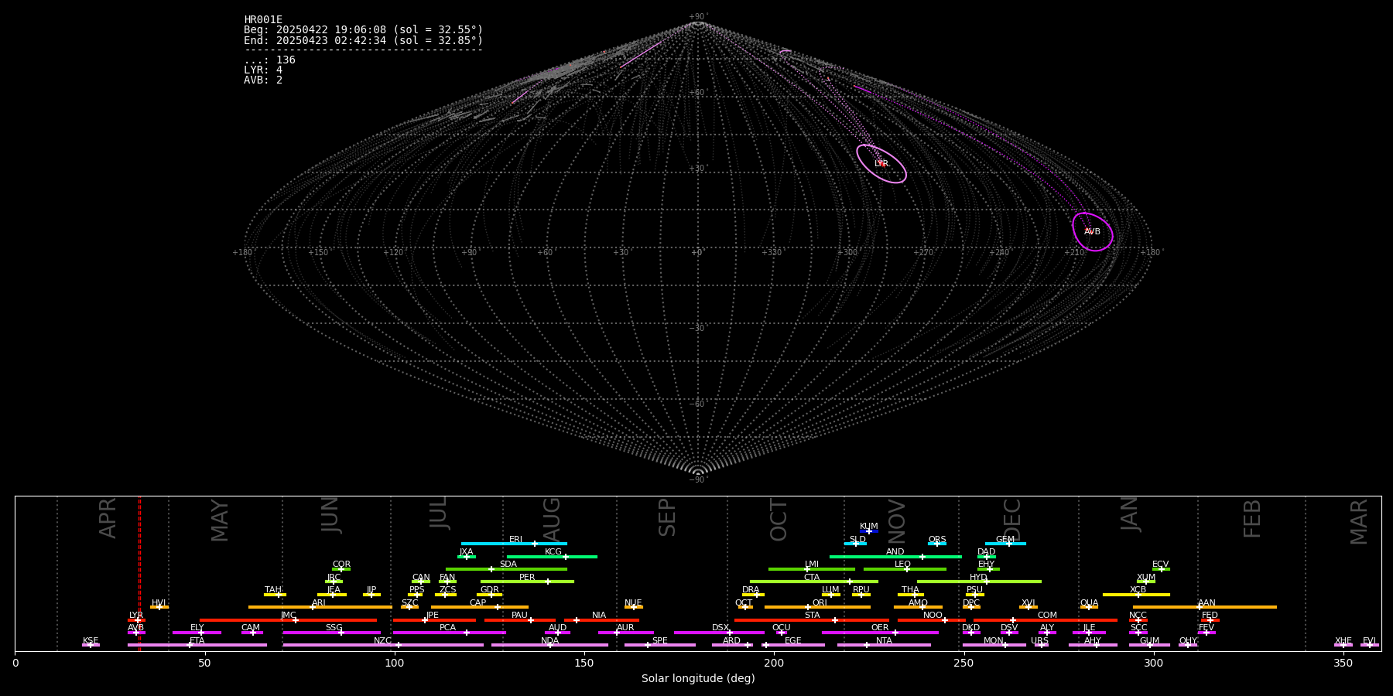Select the GDR shower bar
Viewport: 1393px width, 696px height.
point(489,595)
